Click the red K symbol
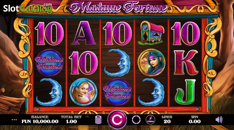The height and width of the screenshot is (130, 234). [186, 62]
